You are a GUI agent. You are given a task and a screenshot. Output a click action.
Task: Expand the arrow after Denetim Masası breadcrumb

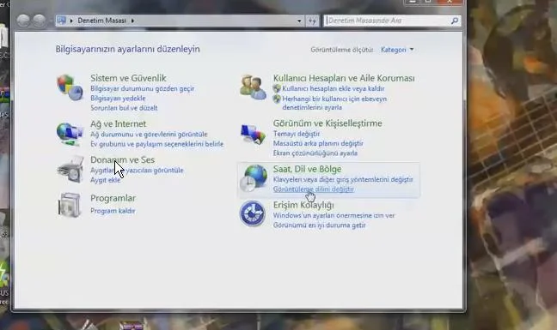[x=132, y=21]
